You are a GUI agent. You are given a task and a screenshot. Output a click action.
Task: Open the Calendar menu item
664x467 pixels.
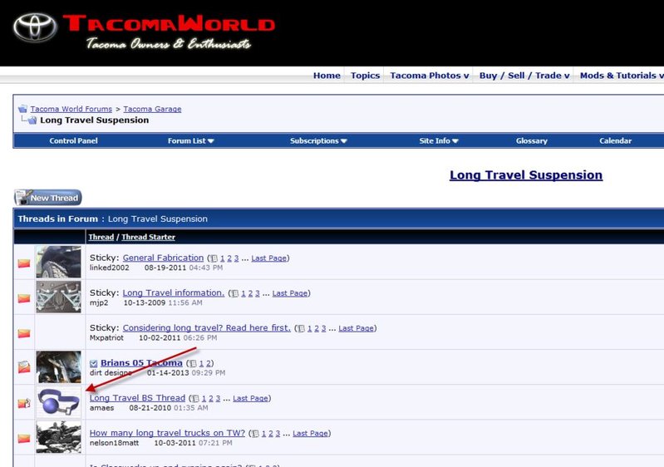click(615, 141)
